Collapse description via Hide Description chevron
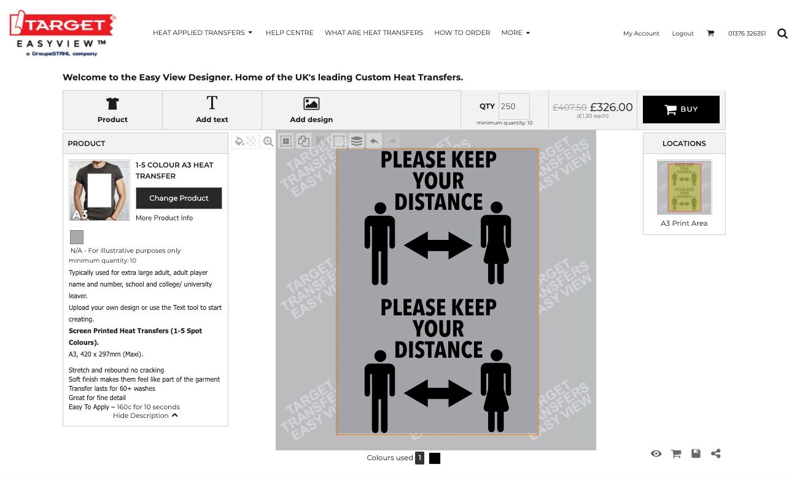Viewport: 789px width, 478px height. coord(145,415)
